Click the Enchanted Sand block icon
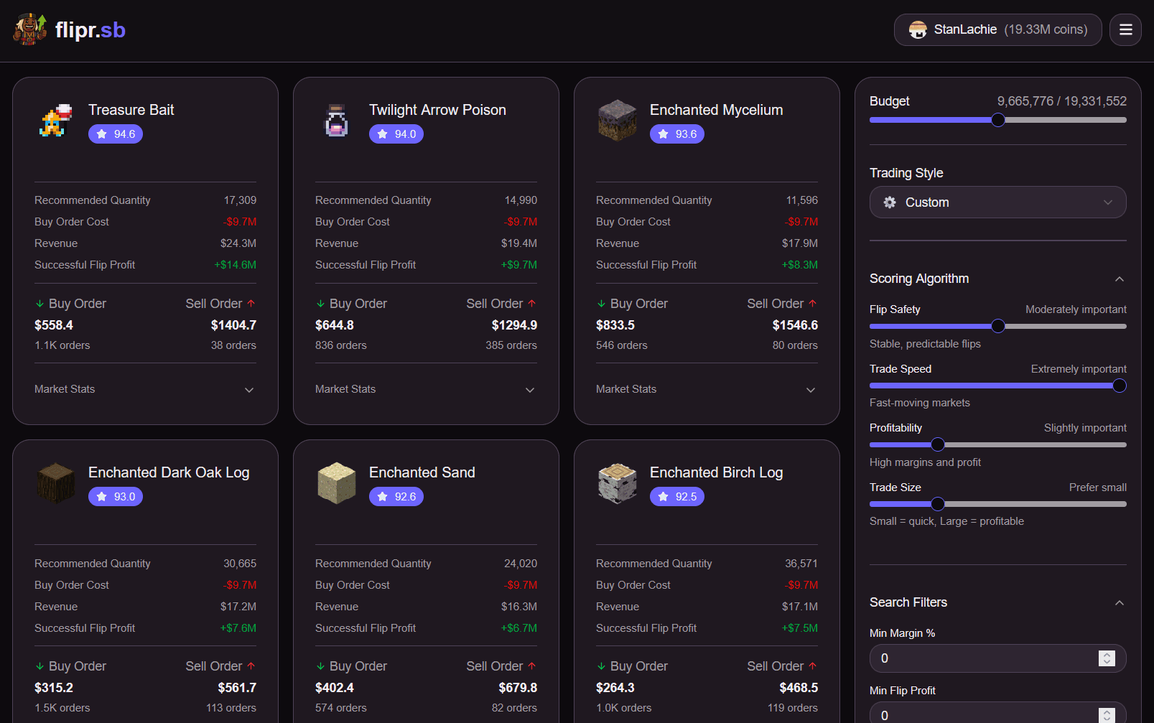The height and width of the screenshot is (723, 1154). point(337,483)
